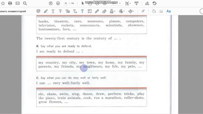Open the edit PDF page-with-pencil tool
Screen dimensions: 203x114
tap(154, 3)
